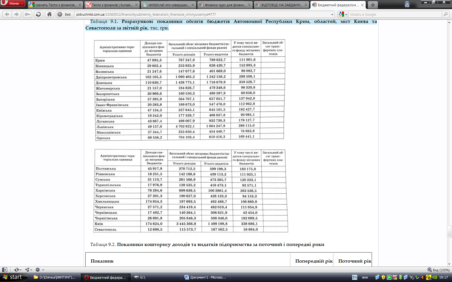Image resolution: width=452 pixels, height=282 pixels.
Task: Click the Севастополь row in the table
Action: [191, 229]
